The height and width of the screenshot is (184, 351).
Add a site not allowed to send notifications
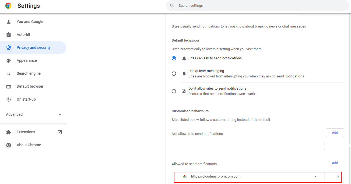(335, 132)
